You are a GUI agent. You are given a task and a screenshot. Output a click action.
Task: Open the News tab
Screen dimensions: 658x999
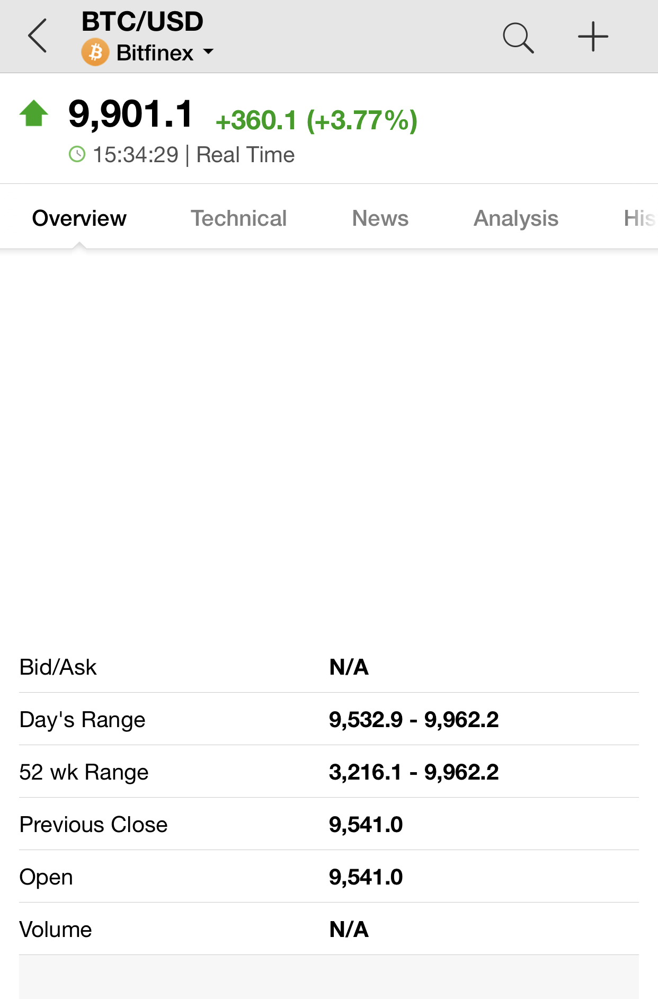380,218
